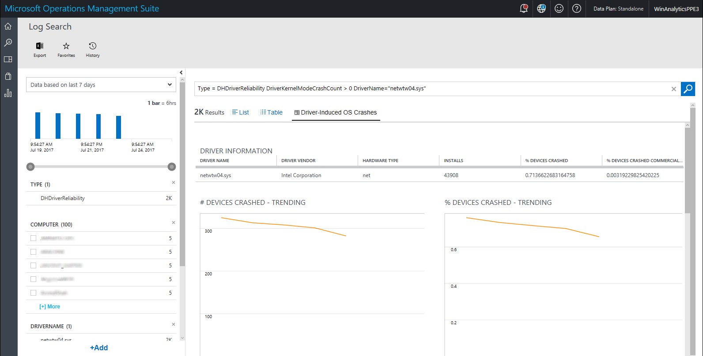Switch to the List view tab
This screenshot has width=703, height=356.
pos(240,112)
